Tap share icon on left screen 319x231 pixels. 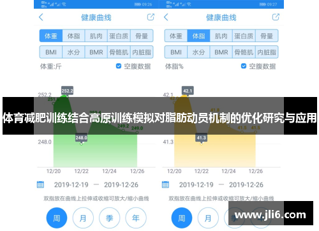tap(151, 17)
